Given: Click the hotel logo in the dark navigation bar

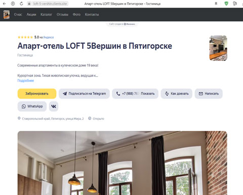Looking at the screenshot, I should (7, 15).
